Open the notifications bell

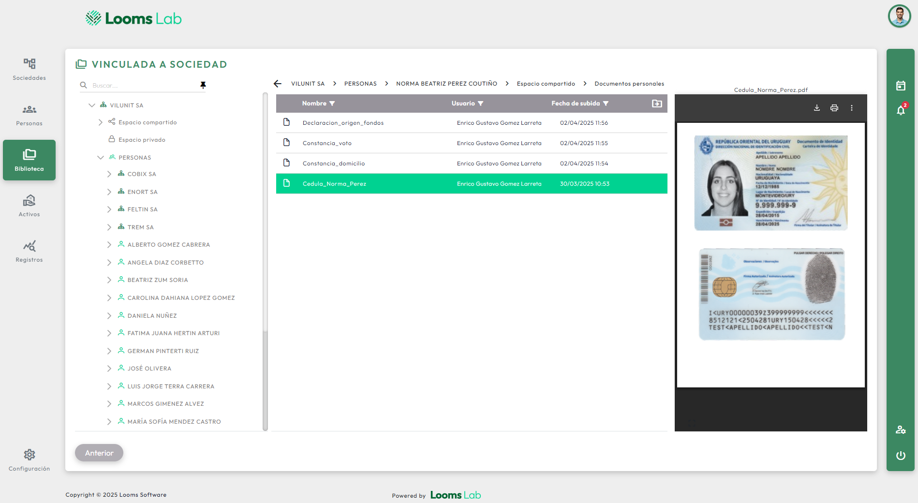pos(900,110)
